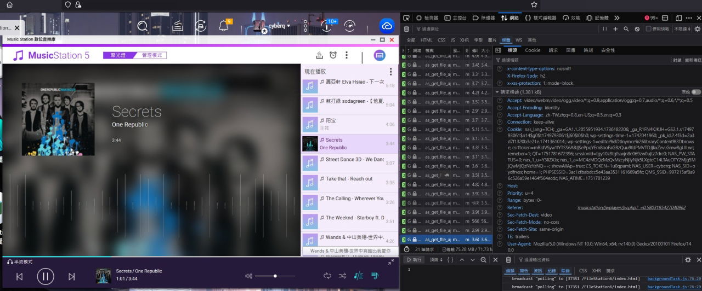The image size is (702, 291).
Task: Open the alarm clock icon in MusicStation
Action: coord(333,55)
